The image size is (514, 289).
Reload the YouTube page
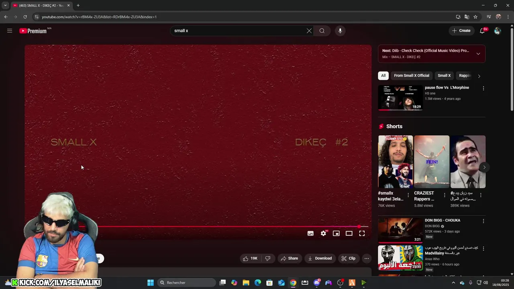tap(25, 17)
